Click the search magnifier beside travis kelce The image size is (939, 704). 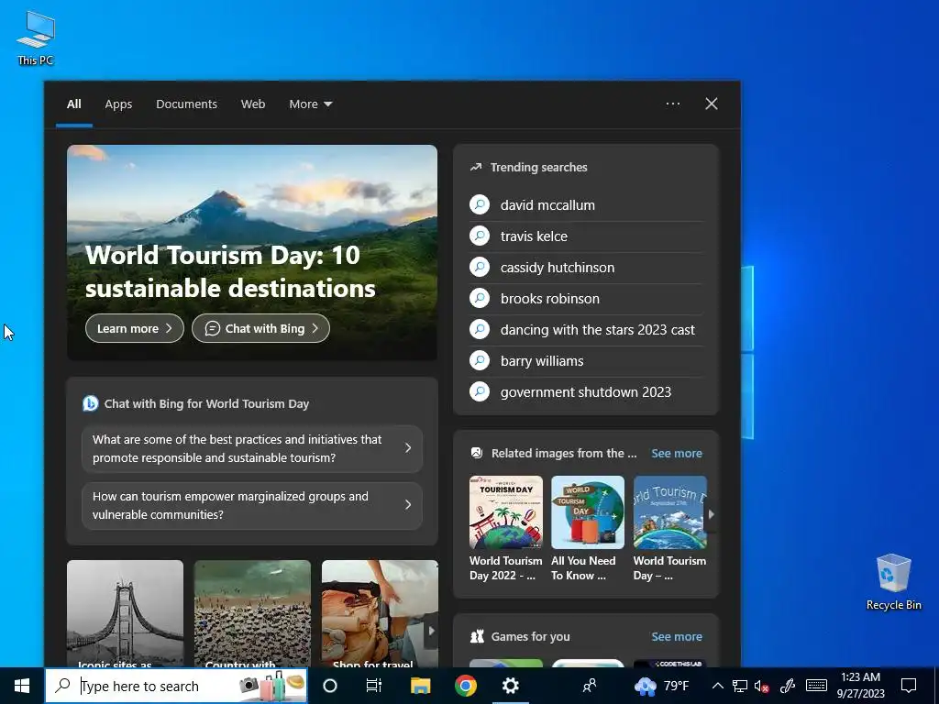(480, 236)
